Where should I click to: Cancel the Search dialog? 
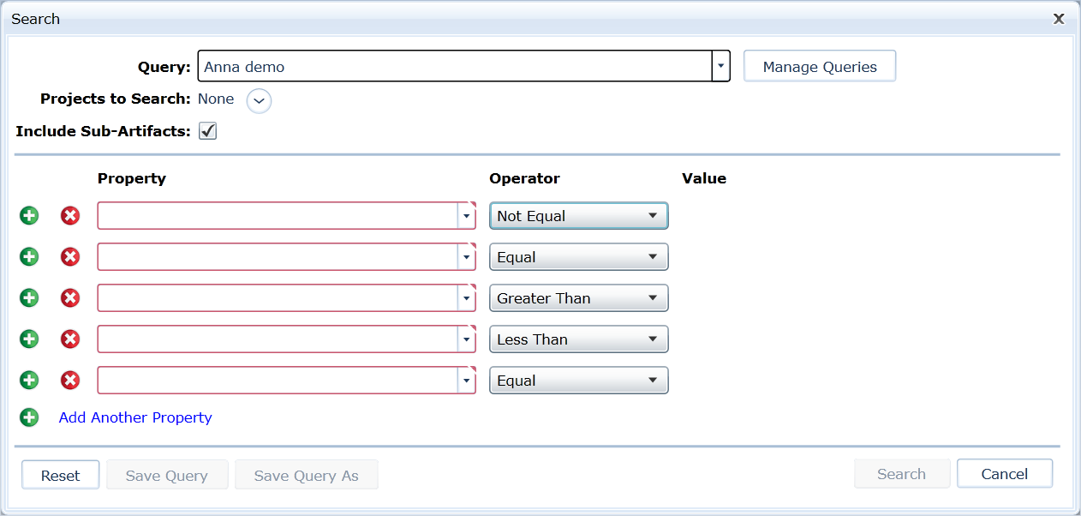pos(1004,474)
